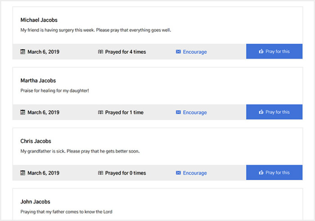This screenshot has width=315, height=221.
Task: Click thumbs-up icon in Martha's Pray button
Action: coord(261,112)
